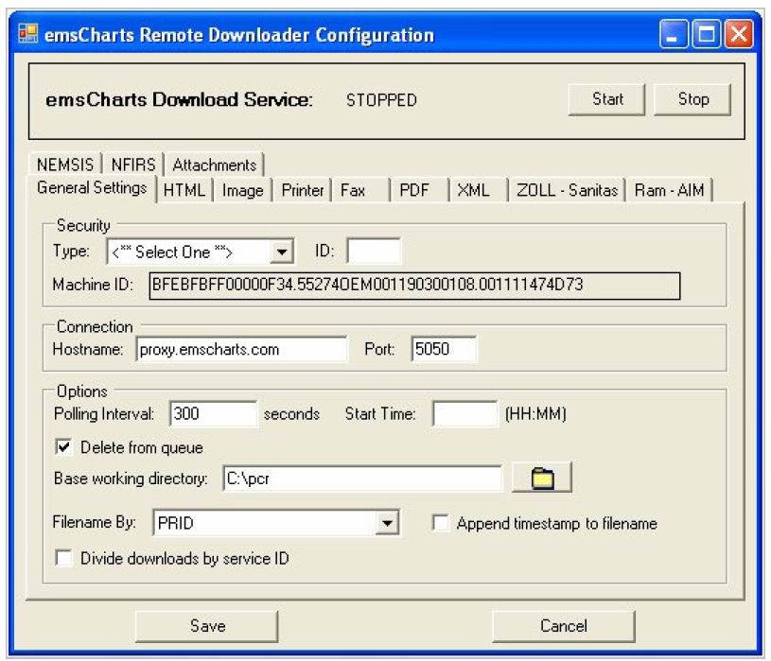Open the ZOLL - Sanitas tab
Image resolution: width=771 pixels, height=661 pixels.
(x=567, y=190)
